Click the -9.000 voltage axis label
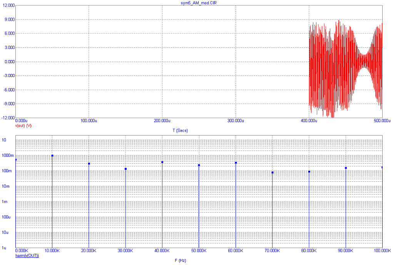 (9, 104)
